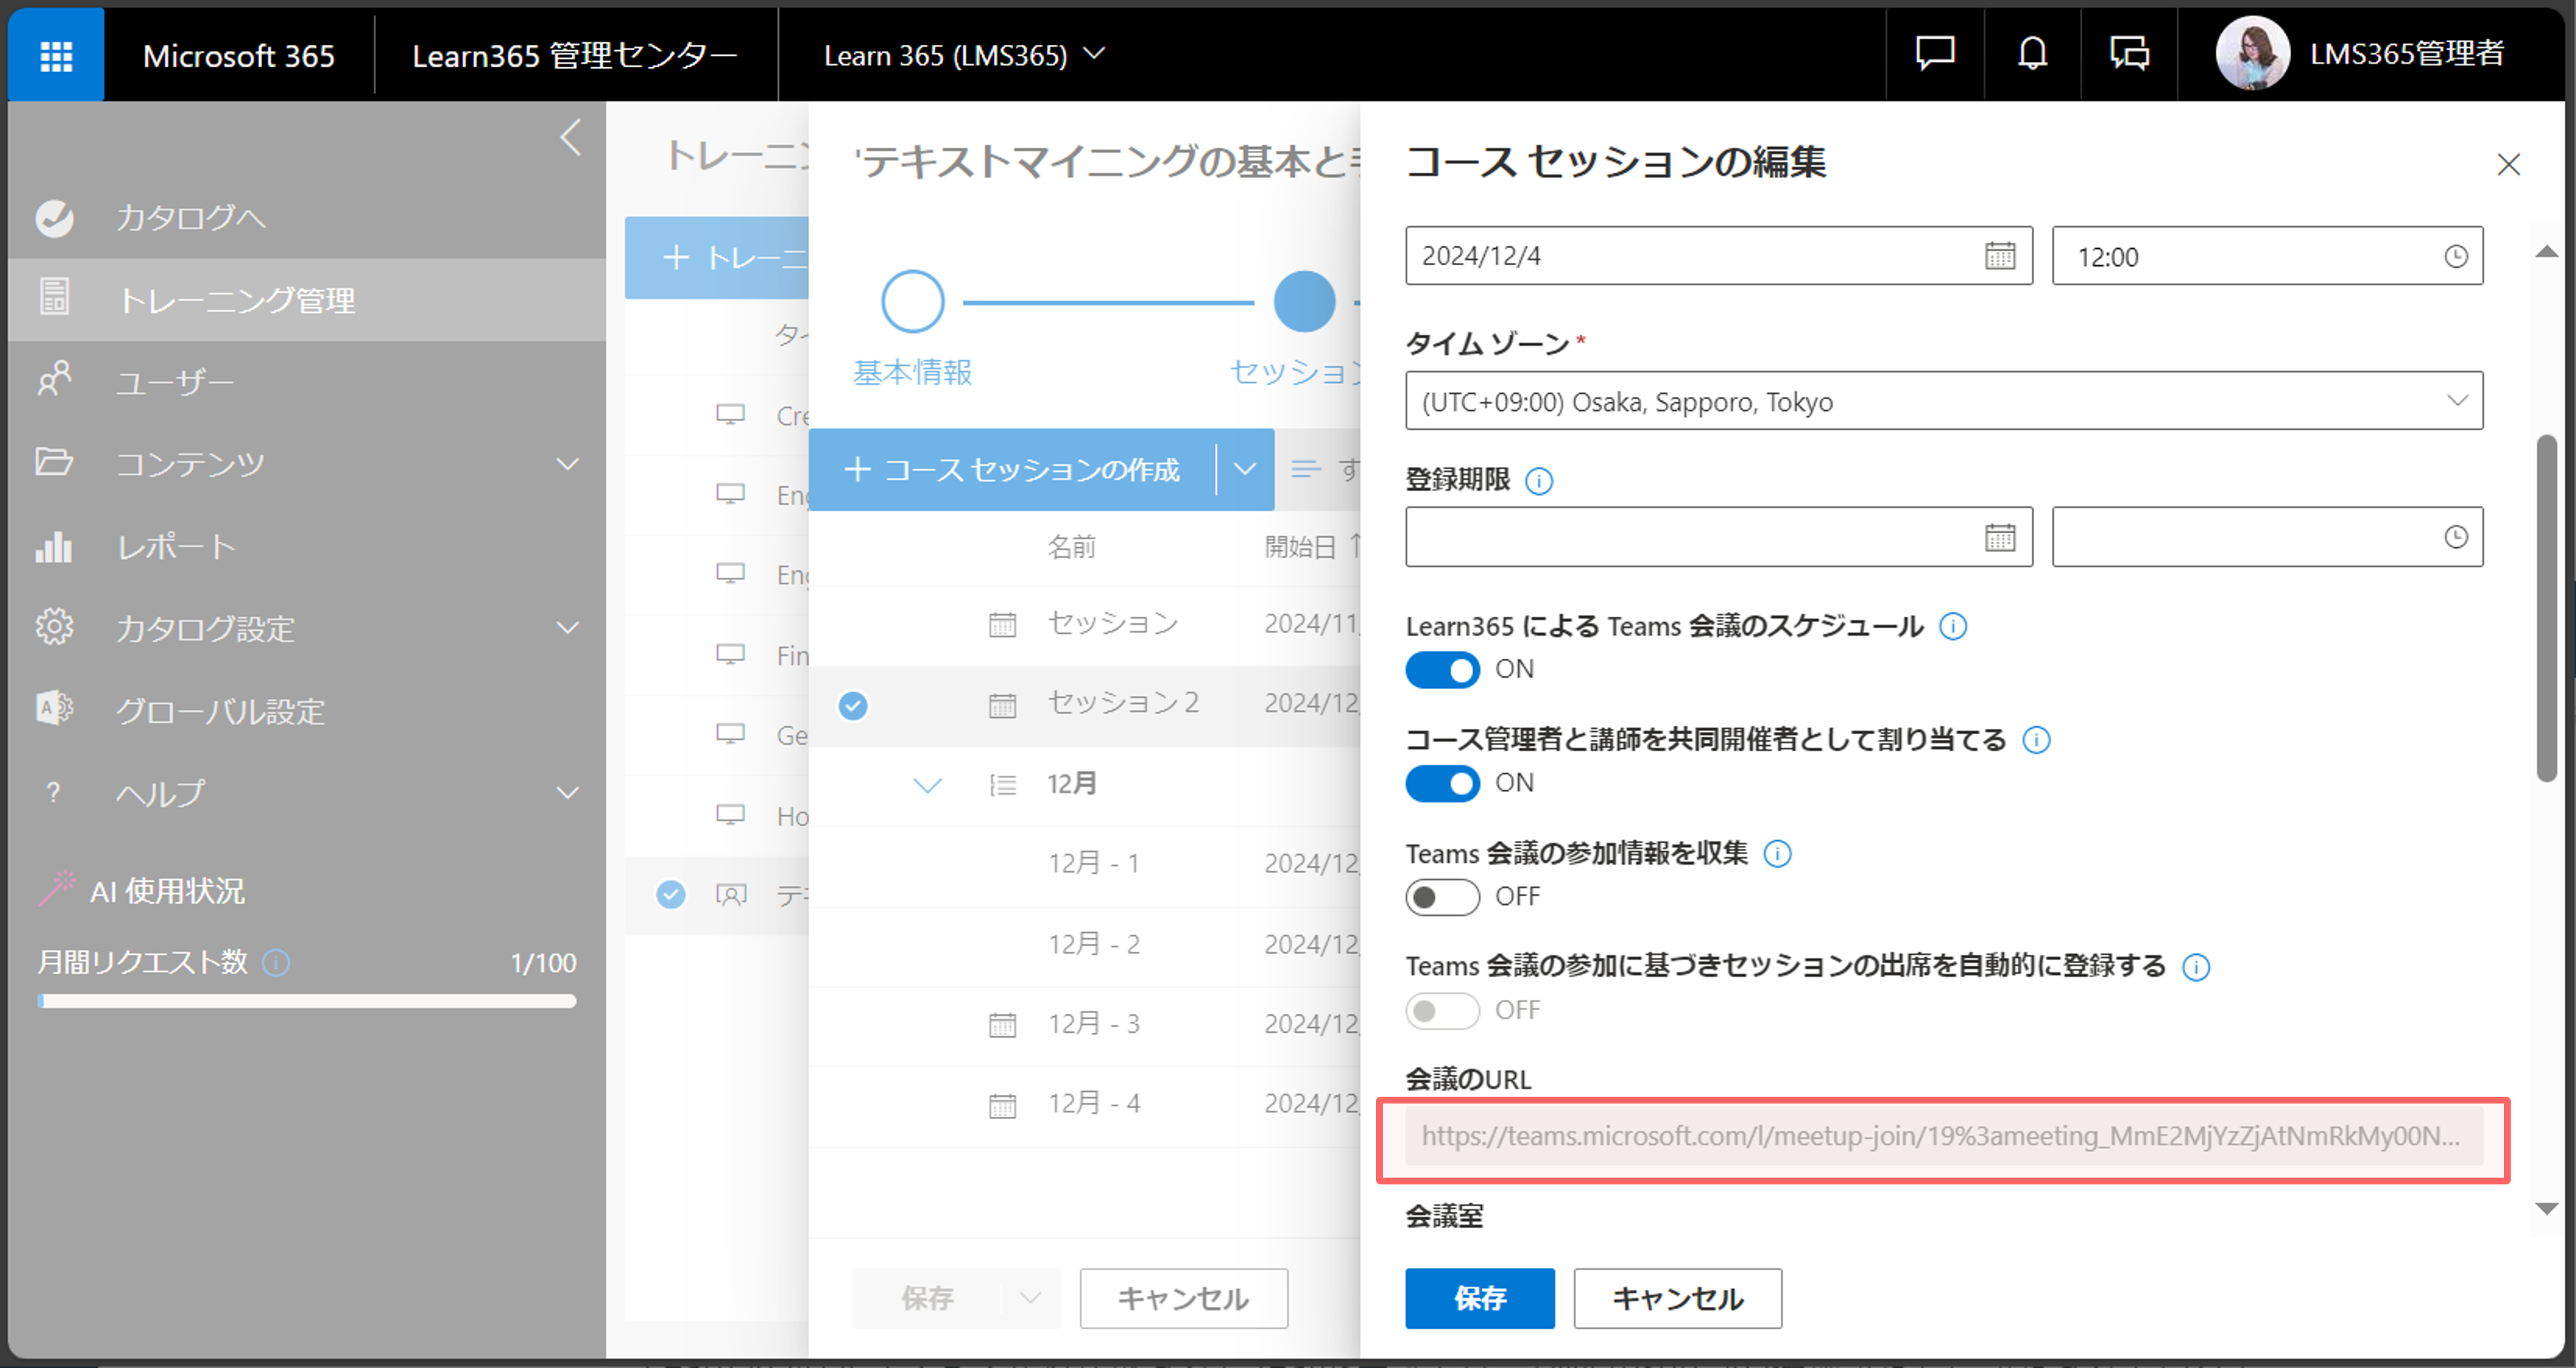Open the タイム ゾーン dropdown
Viewport: 2576px width, 1368px height.
(1944, 401)
